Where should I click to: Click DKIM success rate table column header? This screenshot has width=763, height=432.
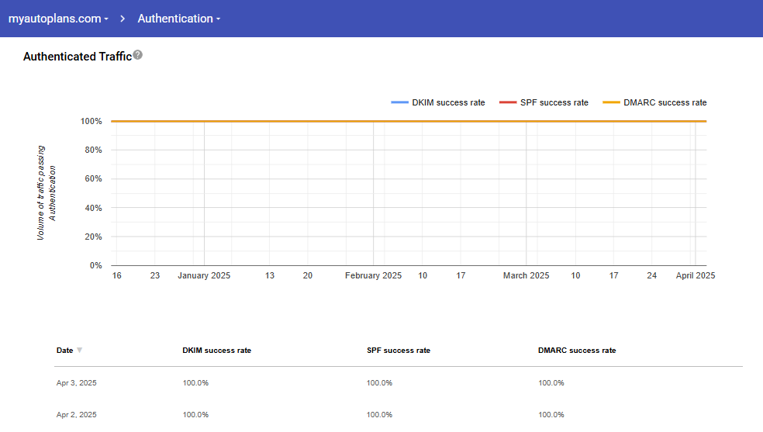click(x=216, y=351)
